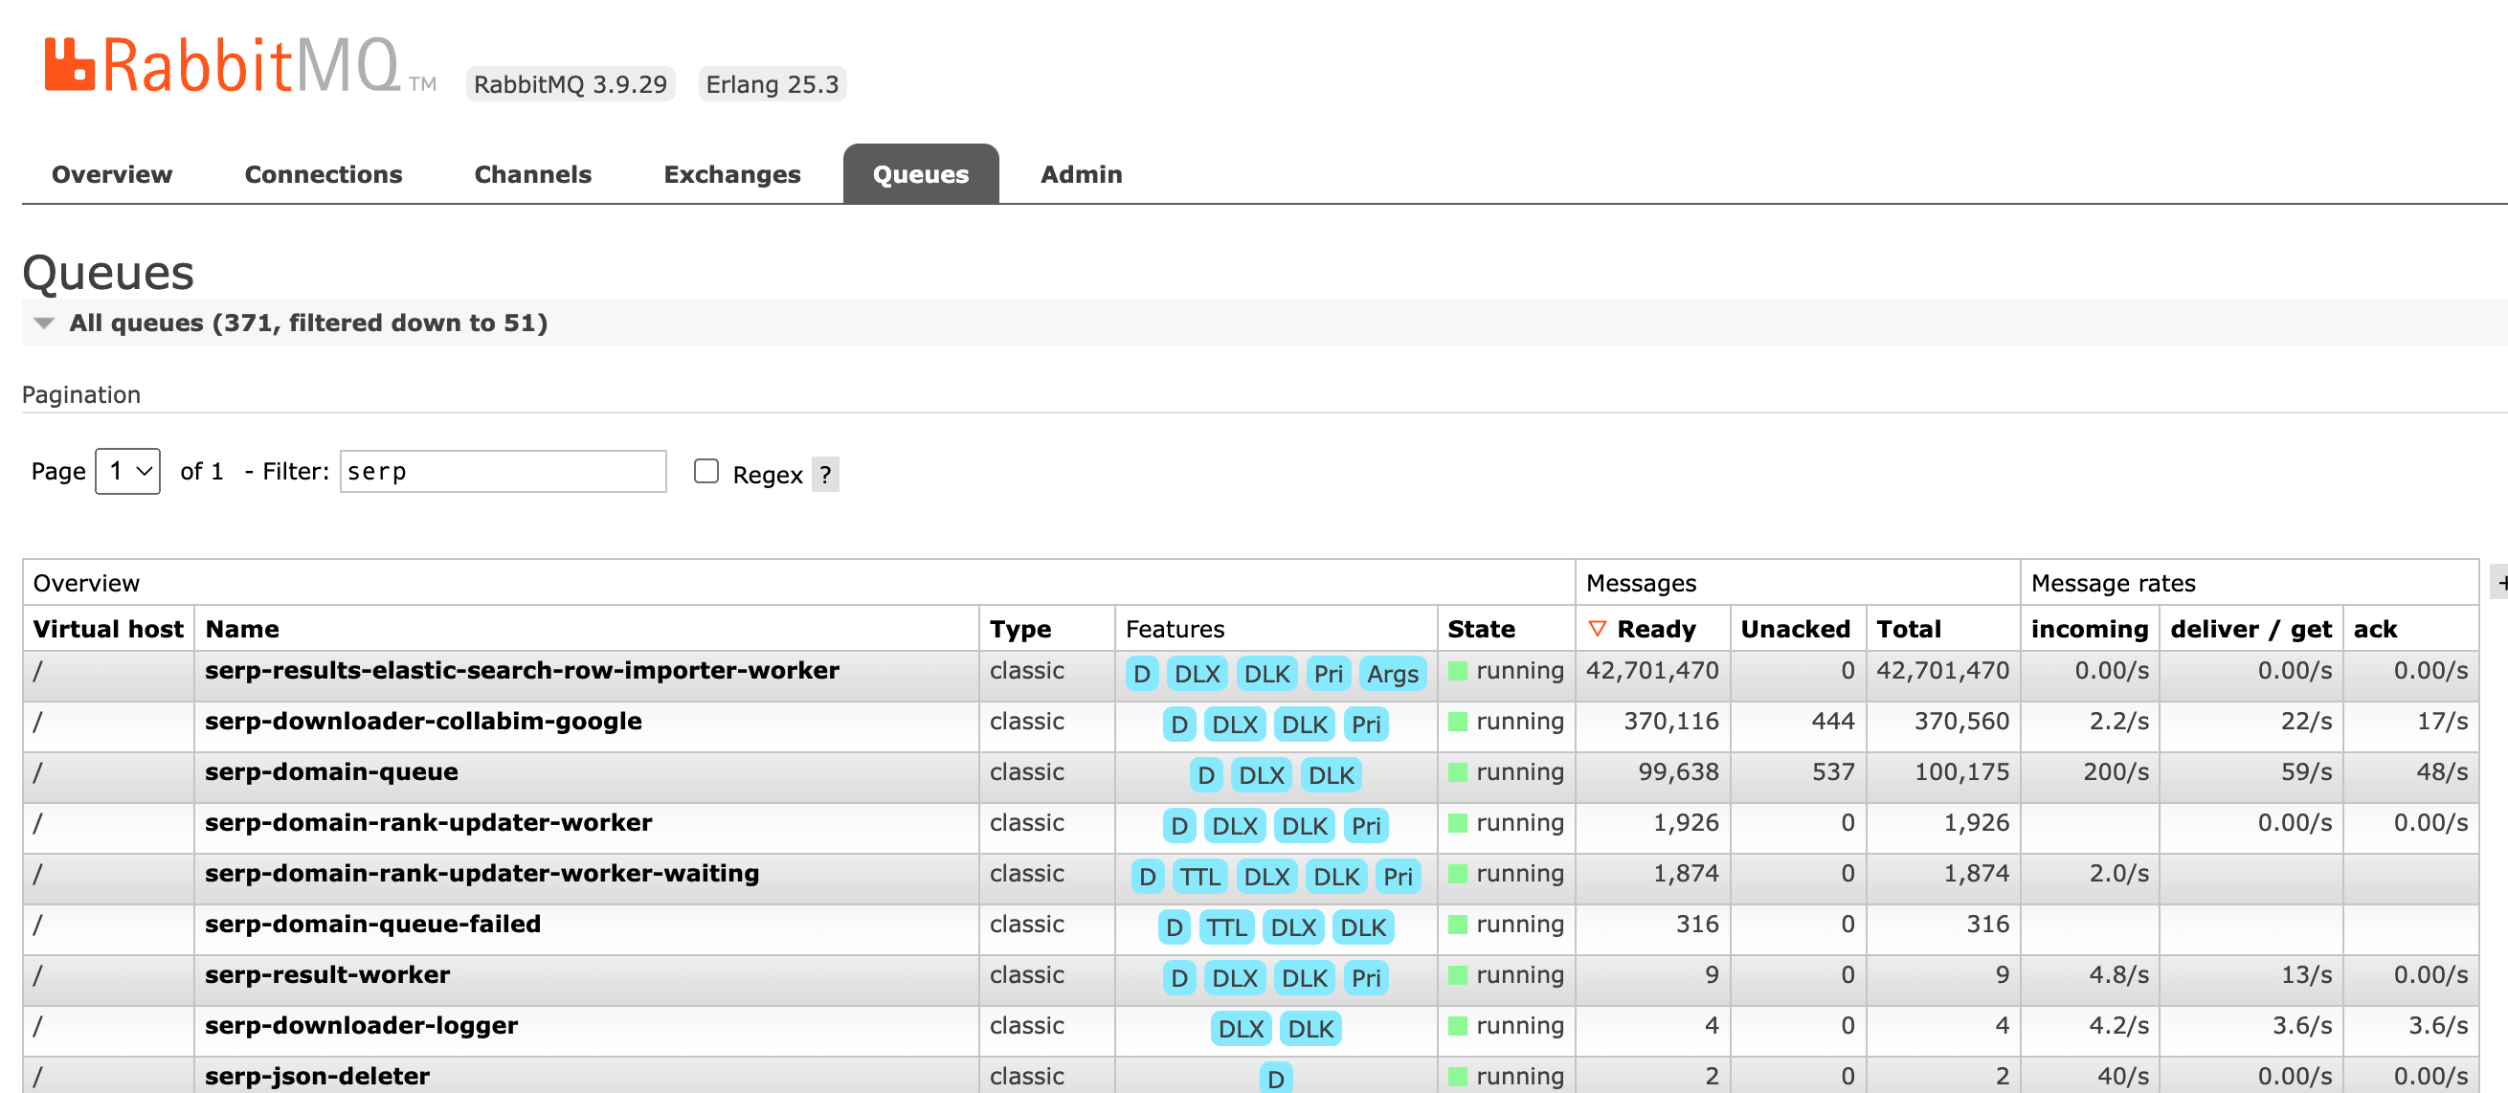Open the serp-domain-queue queue

coord(331,771)
